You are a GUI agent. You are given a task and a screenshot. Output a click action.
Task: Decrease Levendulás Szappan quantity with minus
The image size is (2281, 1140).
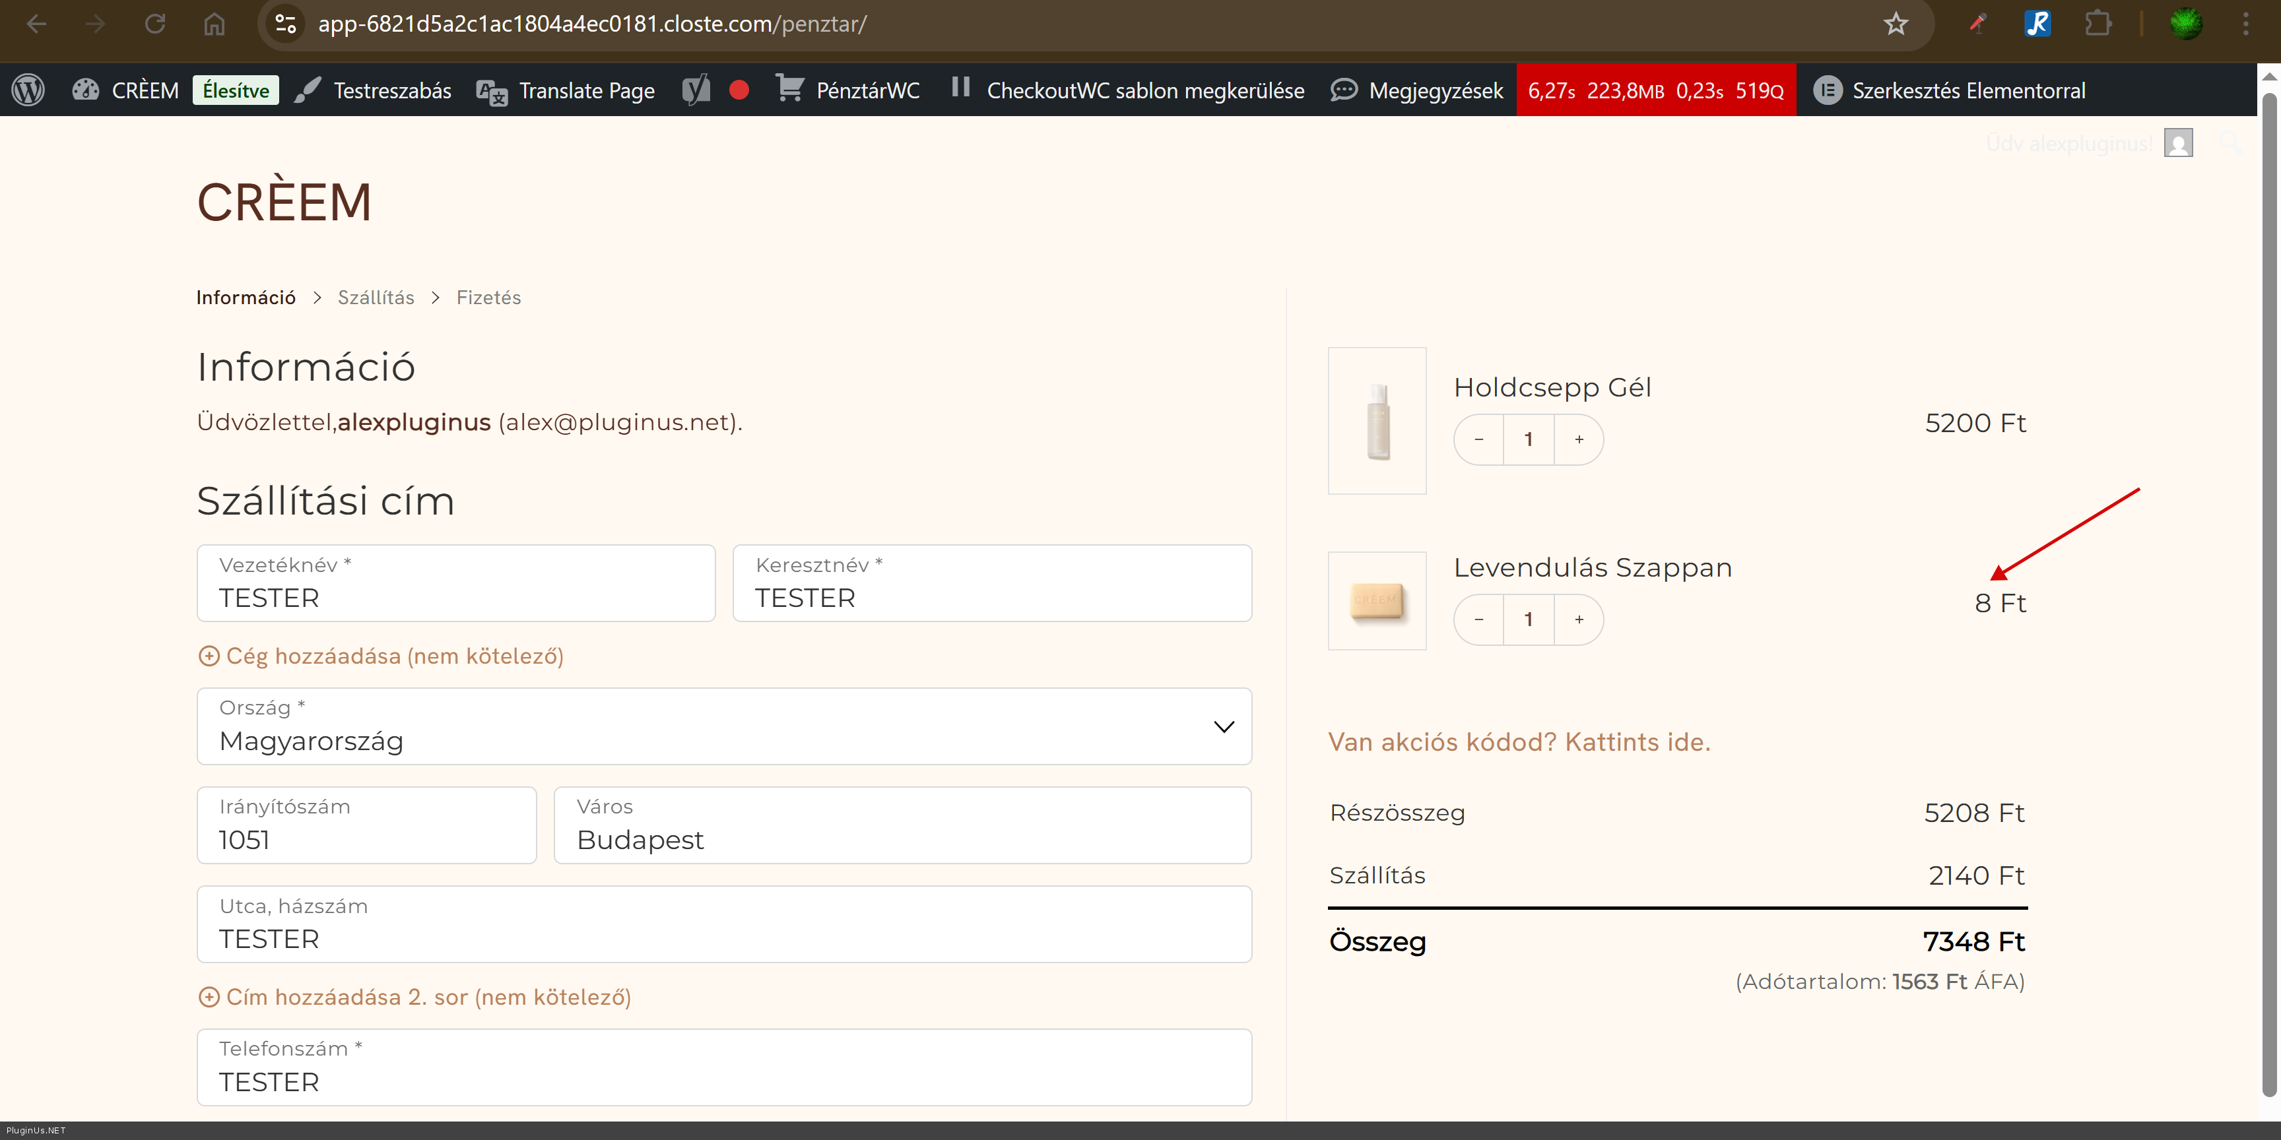click(1478, 619)
